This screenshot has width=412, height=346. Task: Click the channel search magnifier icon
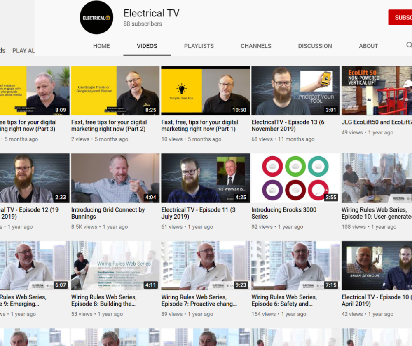pyautogui.click(x=409, y=45)
